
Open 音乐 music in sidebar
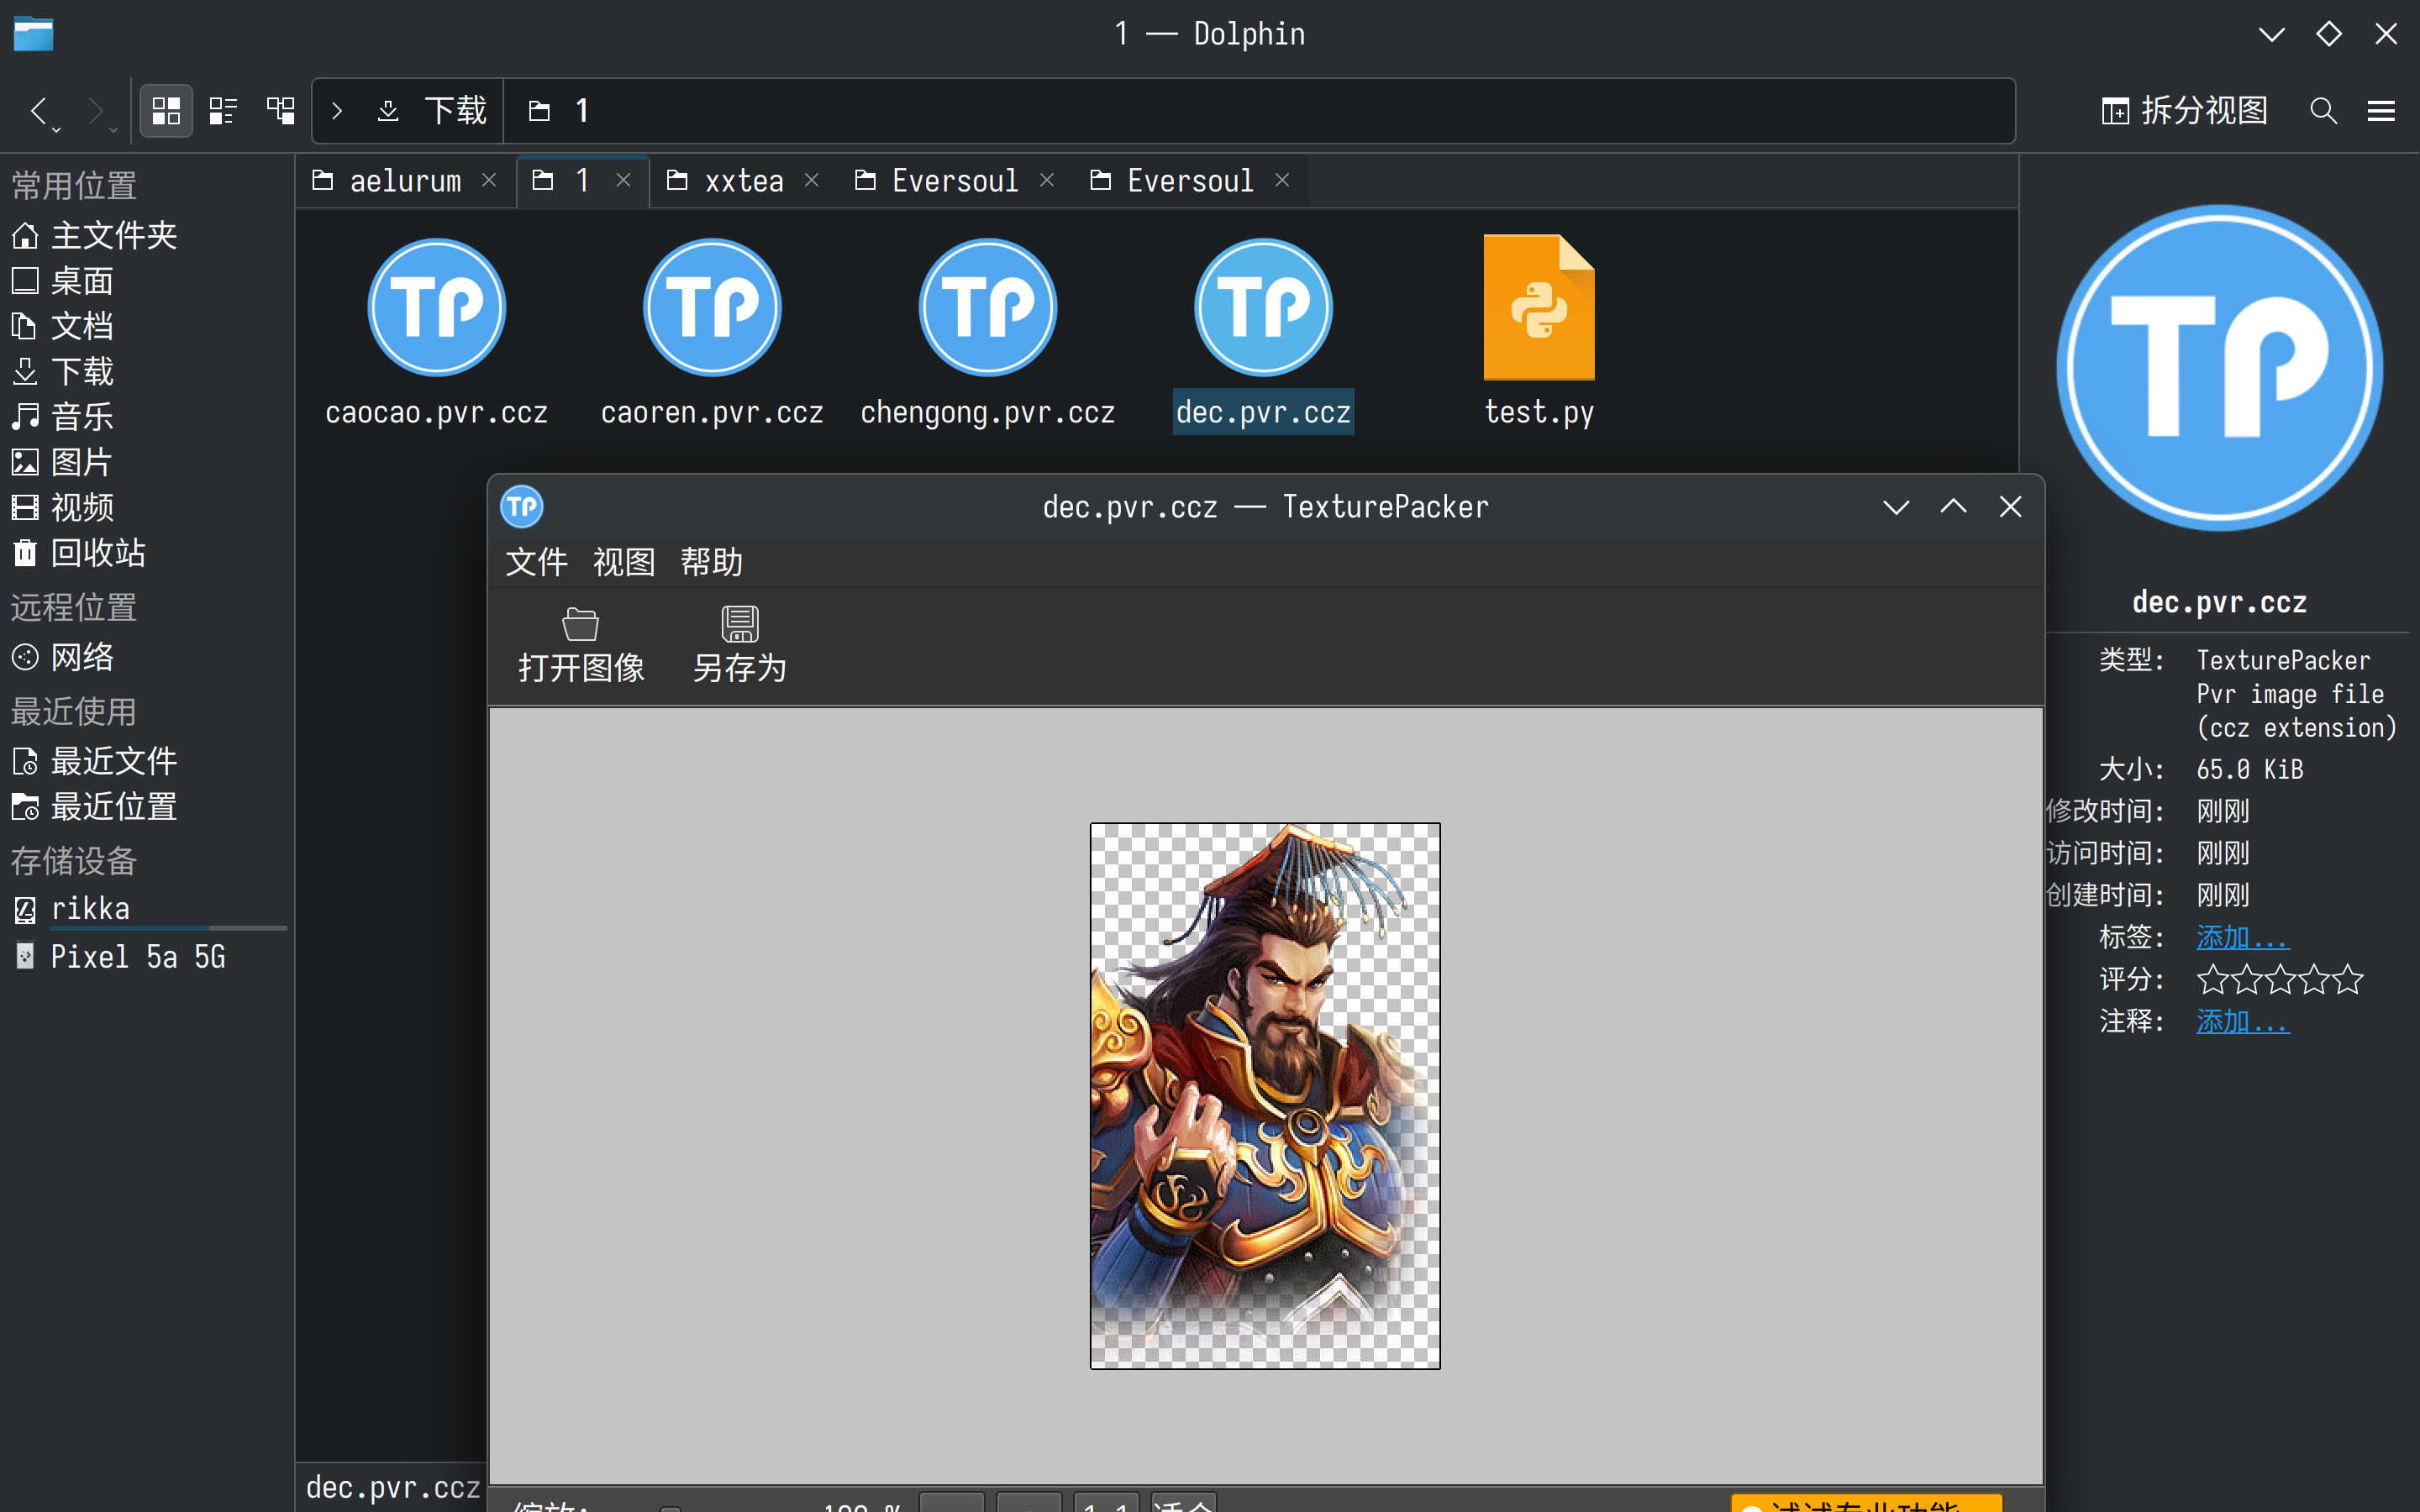tap(146, 417)
